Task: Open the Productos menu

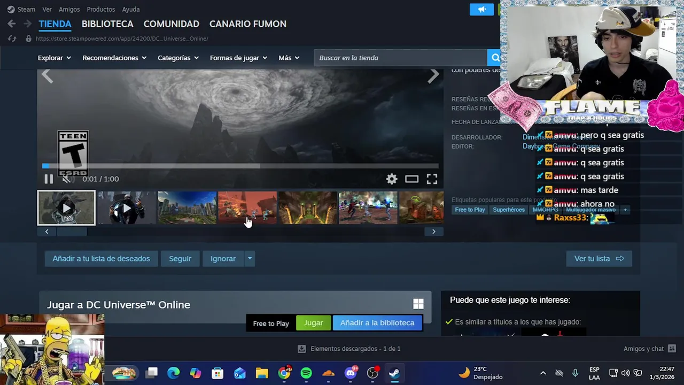Action: tap(101, 9)
